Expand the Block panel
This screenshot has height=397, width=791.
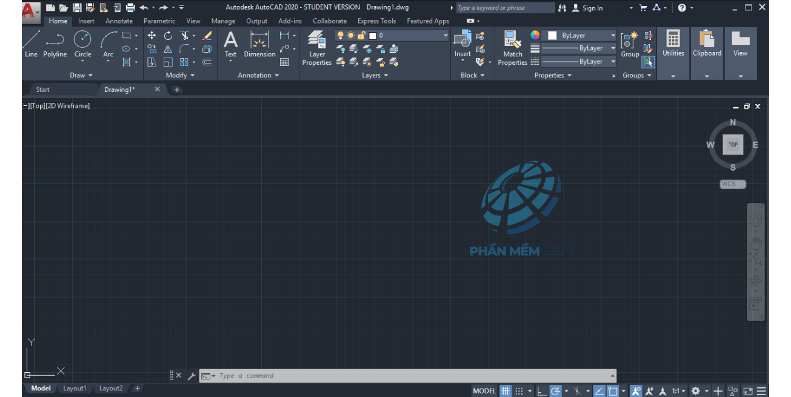coord(473,76)
